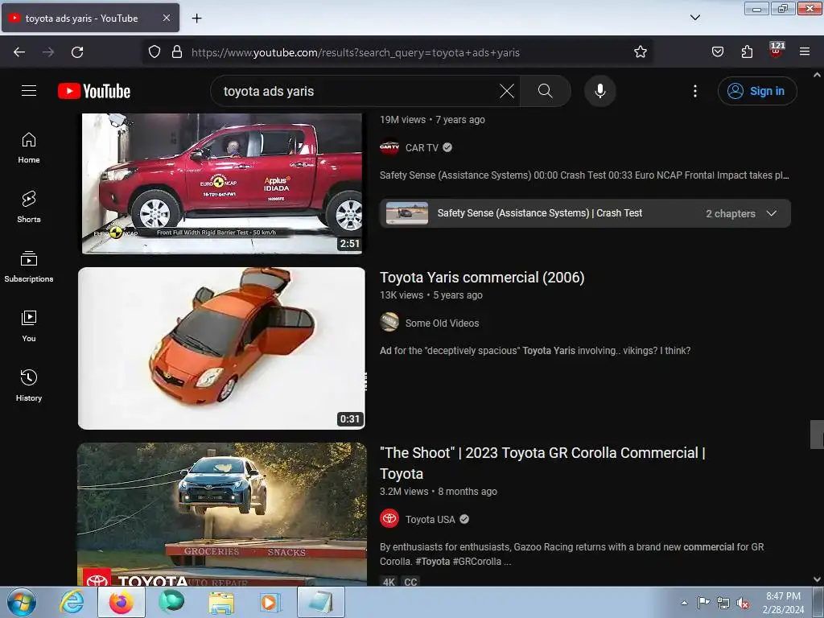Click the CAR TV channel avatar
This screenshot has height=618, width=824.
click(x=389, y=147)
